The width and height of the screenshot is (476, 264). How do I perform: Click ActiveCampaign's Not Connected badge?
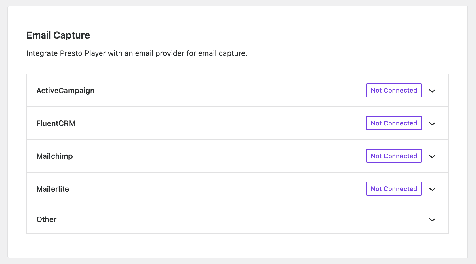coord(394,90)
